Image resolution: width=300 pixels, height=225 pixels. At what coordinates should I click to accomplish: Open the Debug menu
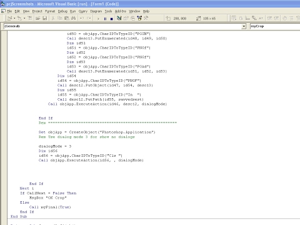click(62, 11)
